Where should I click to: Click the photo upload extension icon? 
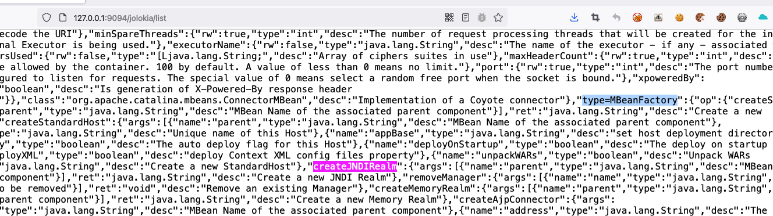658,17
